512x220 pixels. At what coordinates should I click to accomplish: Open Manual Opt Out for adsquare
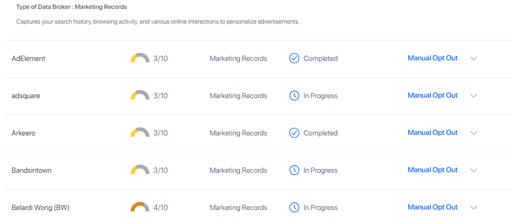[433, 96]
